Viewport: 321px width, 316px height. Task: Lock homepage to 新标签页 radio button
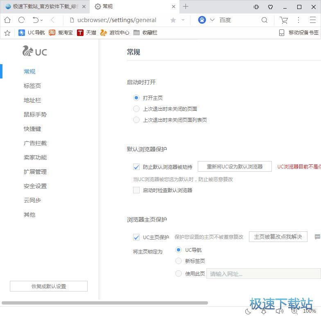point(179,261)
